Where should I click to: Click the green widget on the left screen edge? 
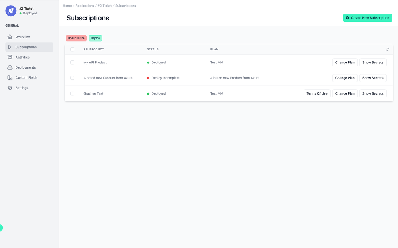pos(1,228)
